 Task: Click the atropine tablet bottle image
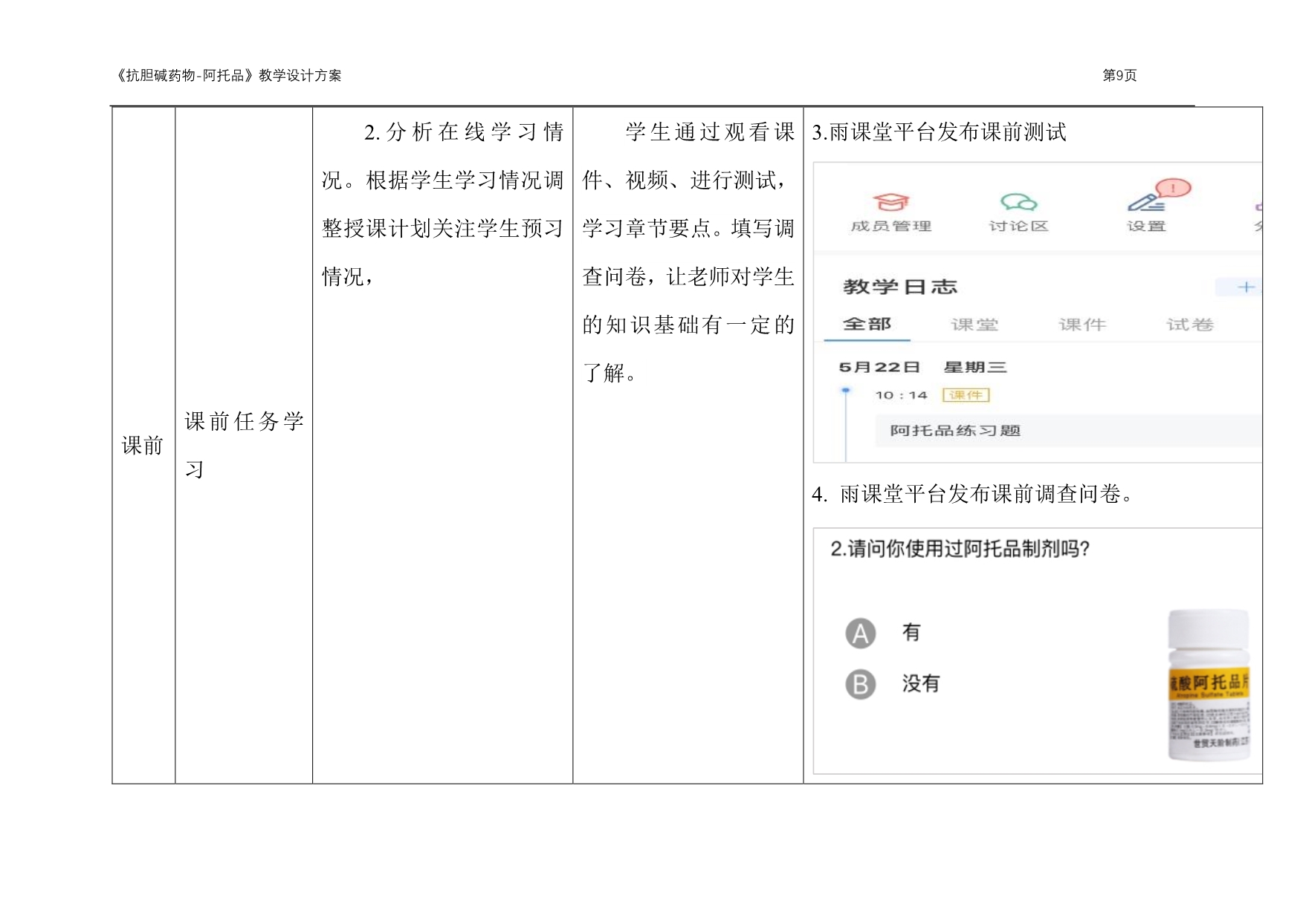1208,685
